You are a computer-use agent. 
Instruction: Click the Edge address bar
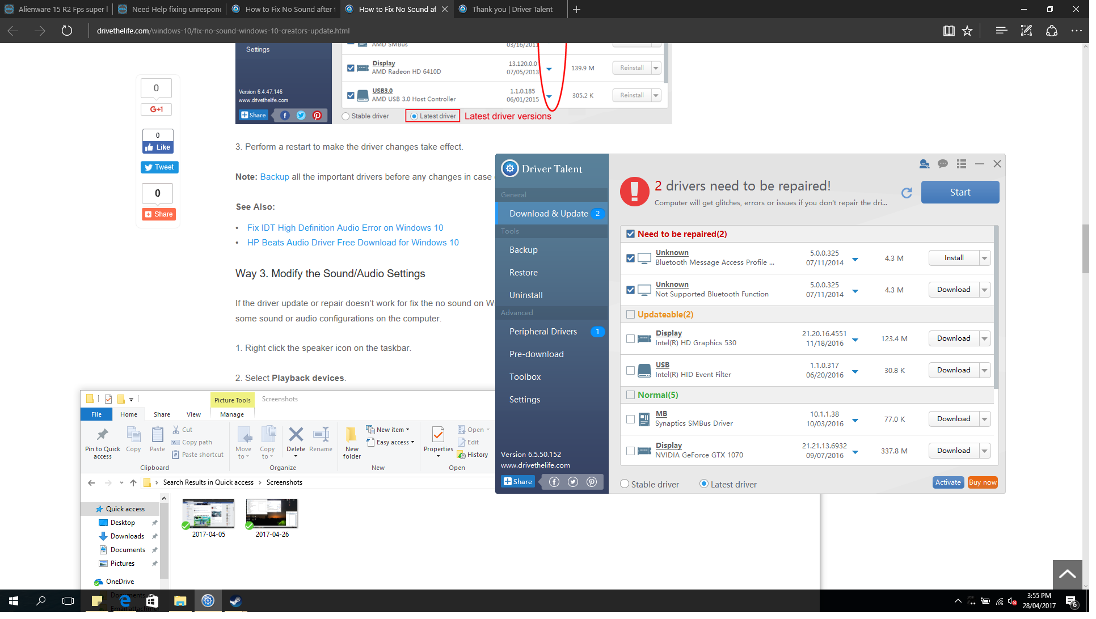coord(511,31)
